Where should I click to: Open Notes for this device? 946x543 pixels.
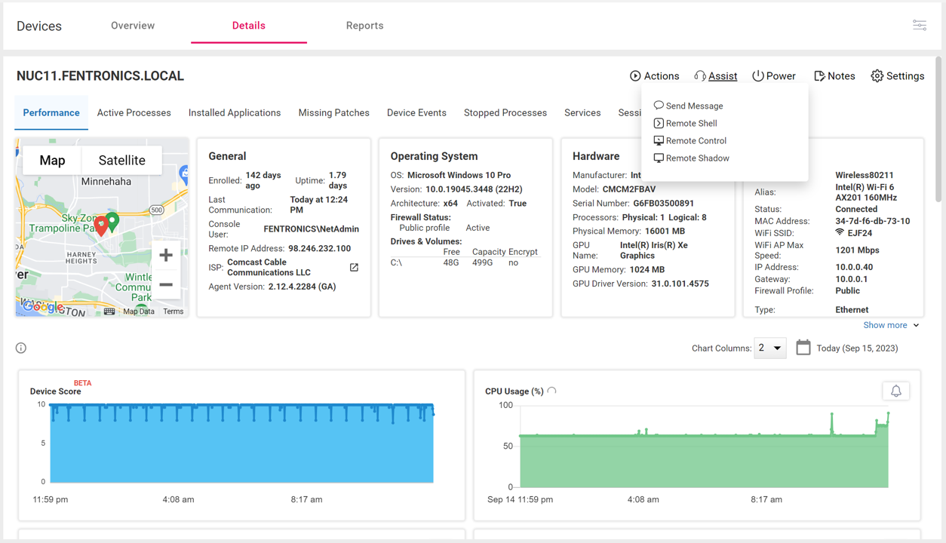pyautogui.click(x=834, y=76)
